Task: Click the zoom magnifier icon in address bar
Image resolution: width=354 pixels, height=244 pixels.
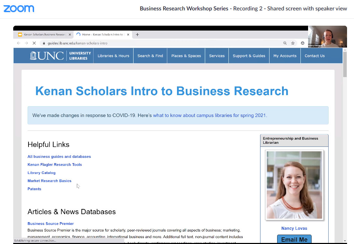Action: [x=285, y=43]
